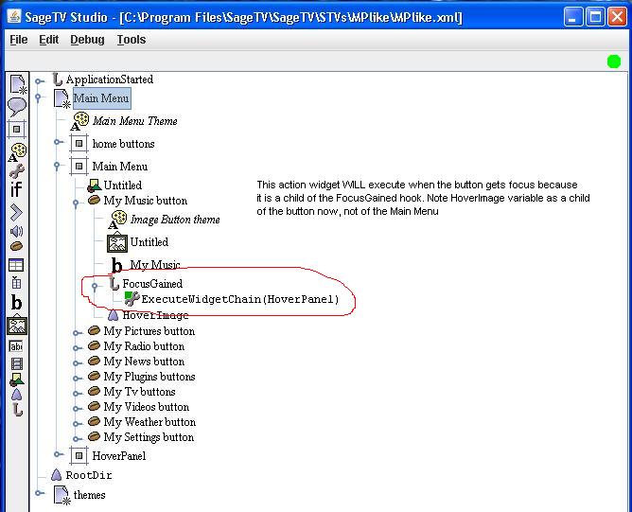
Task: Select the Hook widget tool in the palette
Action: pyautogui.click(x=17, y=410)
